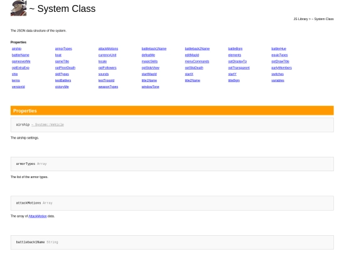The image size is (339, 254).
Task: Click the gameTitle property link
Action: [62, 61]
